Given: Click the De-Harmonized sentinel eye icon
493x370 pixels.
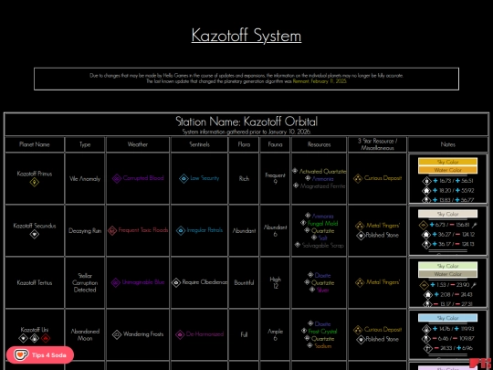Looking at the screenshot, I should coord(180,334).
